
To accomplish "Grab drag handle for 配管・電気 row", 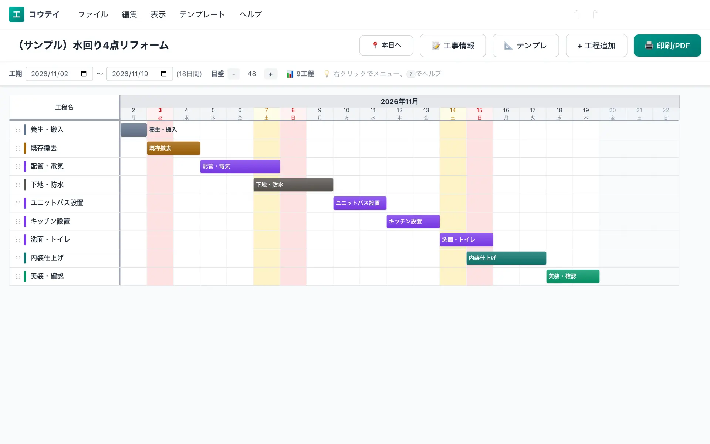I will [18, 166].
